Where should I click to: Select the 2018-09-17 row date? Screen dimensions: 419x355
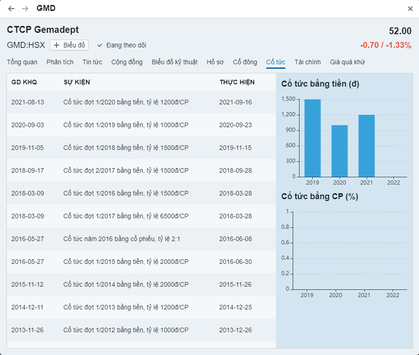tap(27, 170)
